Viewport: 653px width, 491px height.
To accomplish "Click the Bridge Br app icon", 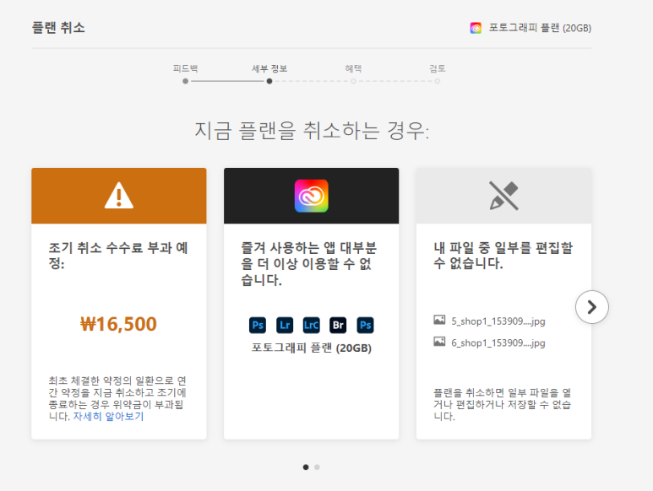I will point(338,325).
